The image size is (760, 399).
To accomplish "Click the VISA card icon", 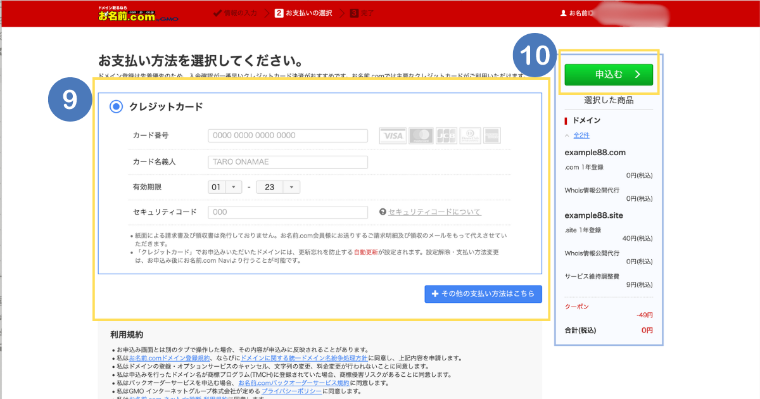I will 392,136.
